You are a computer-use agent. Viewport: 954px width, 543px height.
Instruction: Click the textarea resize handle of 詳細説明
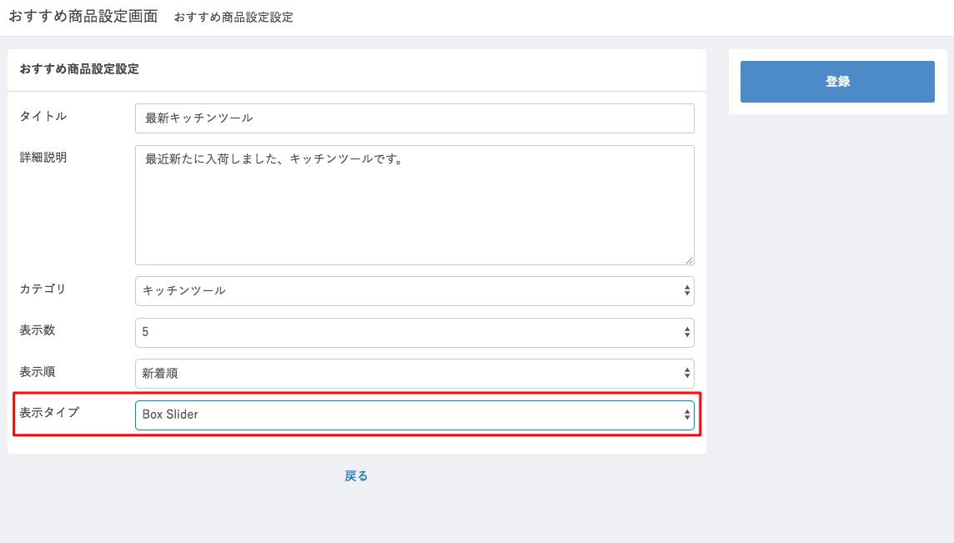pos(689,260)
